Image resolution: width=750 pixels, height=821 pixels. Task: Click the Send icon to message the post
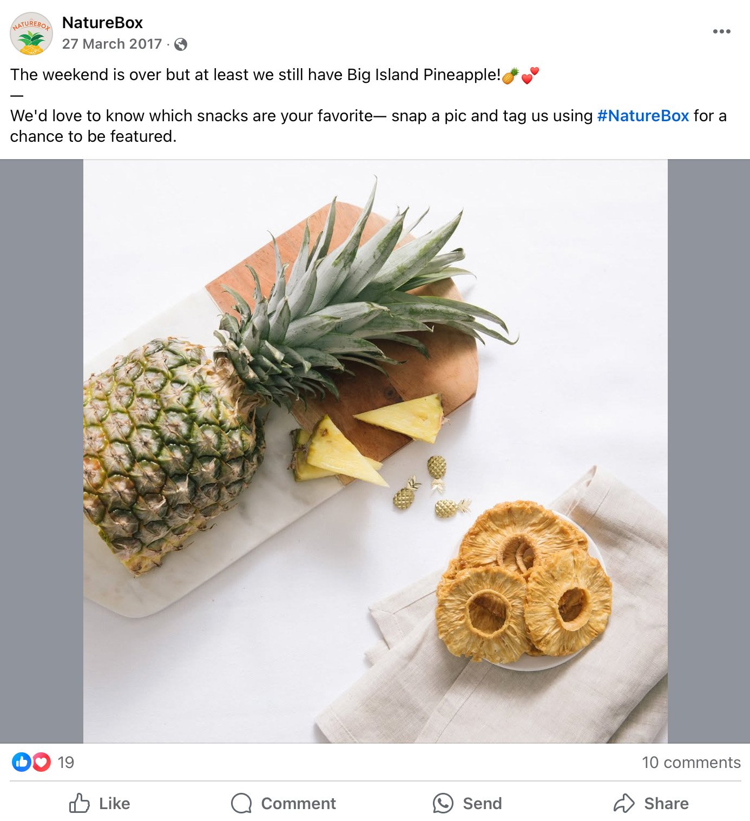click(x=443, y=803)
